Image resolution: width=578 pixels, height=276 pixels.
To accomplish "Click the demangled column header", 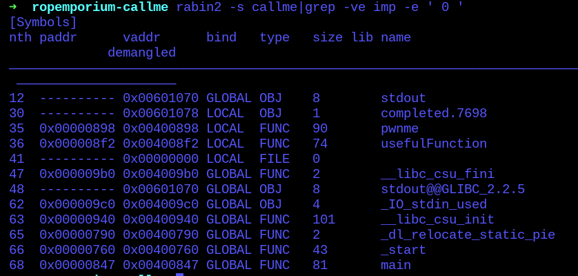I will tap(141, 52).
